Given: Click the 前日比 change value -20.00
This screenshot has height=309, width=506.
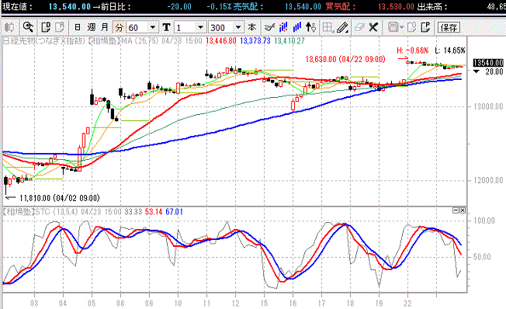Looking at the screenshot, I should point(179,6).
